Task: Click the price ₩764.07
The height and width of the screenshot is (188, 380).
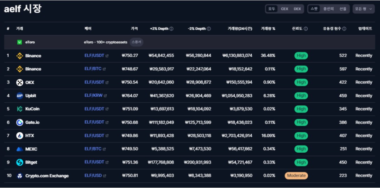Action: 130,96
